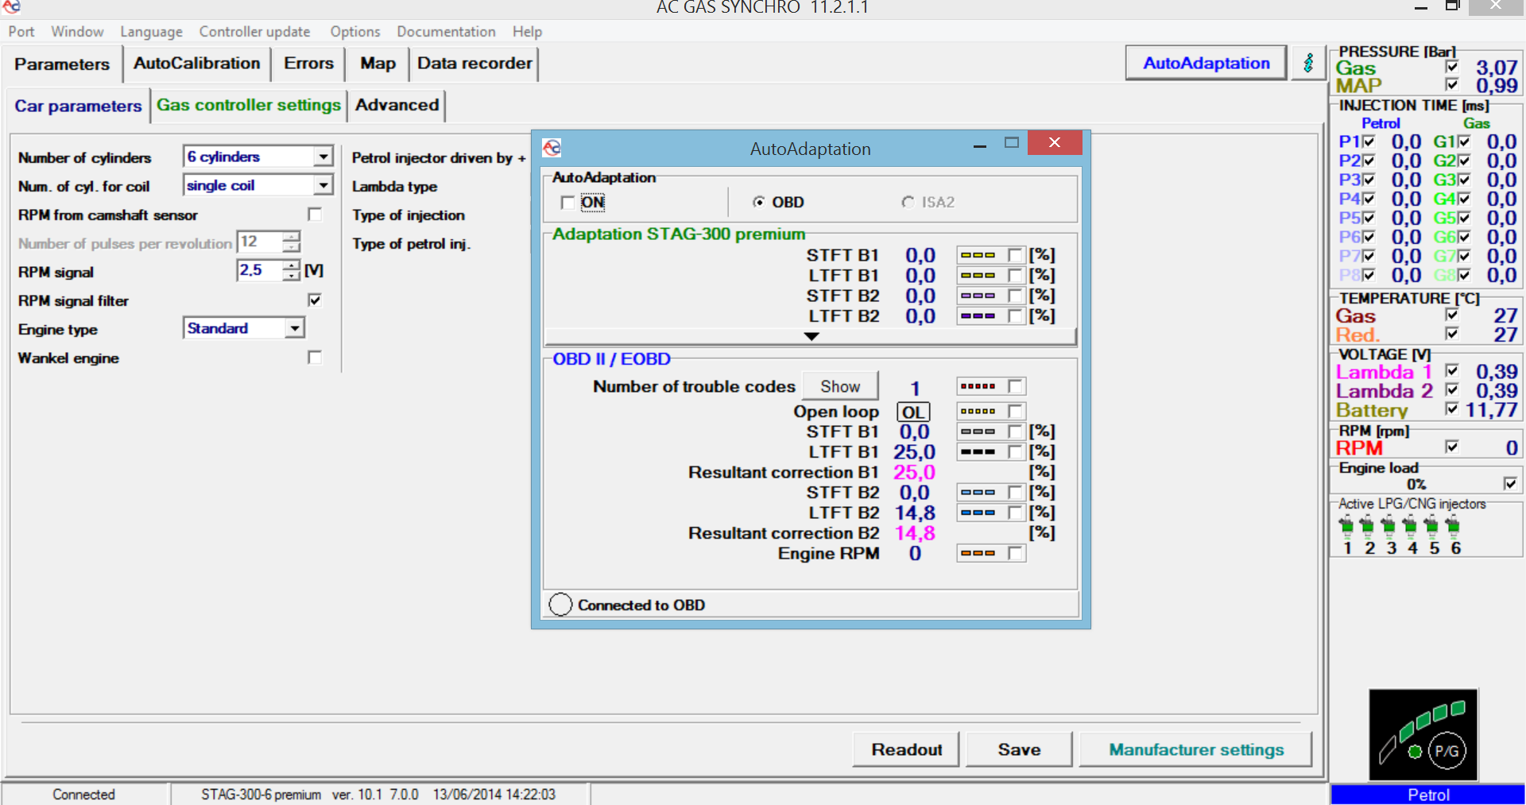
Task: Click the Readout button
Action: [906, 749]
